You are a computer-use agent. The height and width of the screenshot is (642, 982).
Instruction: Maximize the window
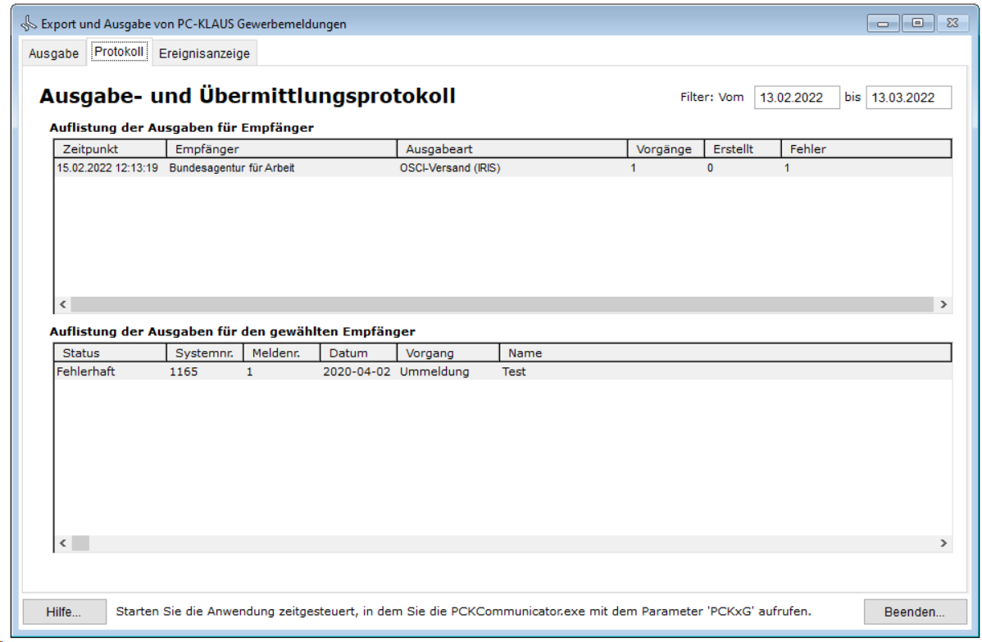click(x=917, y=23)
